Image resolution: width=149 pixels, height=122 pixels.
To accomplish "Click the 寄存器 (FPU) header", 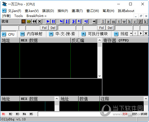I will click(x=125, y=40).
